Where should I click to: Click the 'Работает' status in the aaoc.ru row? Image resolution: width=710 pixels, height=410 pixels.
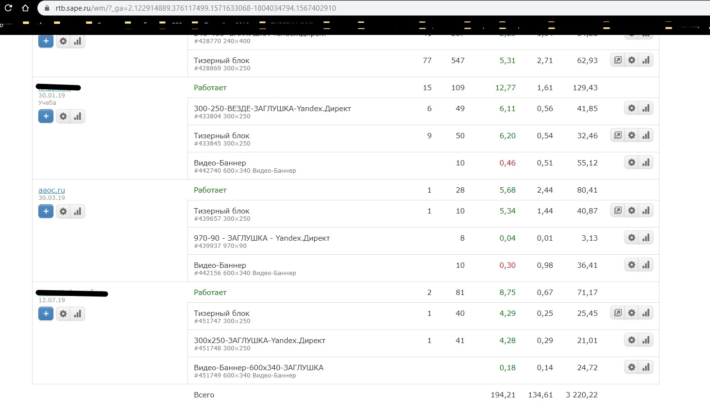(x=210, y=190)
